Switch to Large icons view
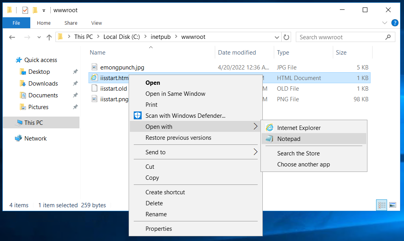 click(393, 205)
